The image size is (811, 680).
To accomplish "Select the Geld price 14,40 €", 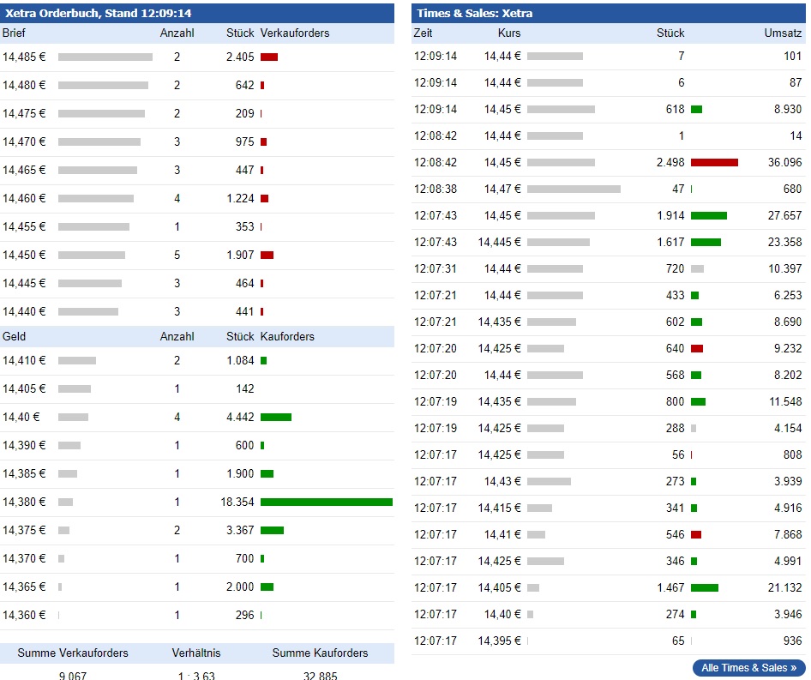I will pos(21,417).
